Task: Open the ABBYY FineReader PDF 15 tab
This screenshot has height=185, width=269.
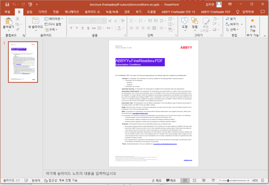Action: [178, 12]
